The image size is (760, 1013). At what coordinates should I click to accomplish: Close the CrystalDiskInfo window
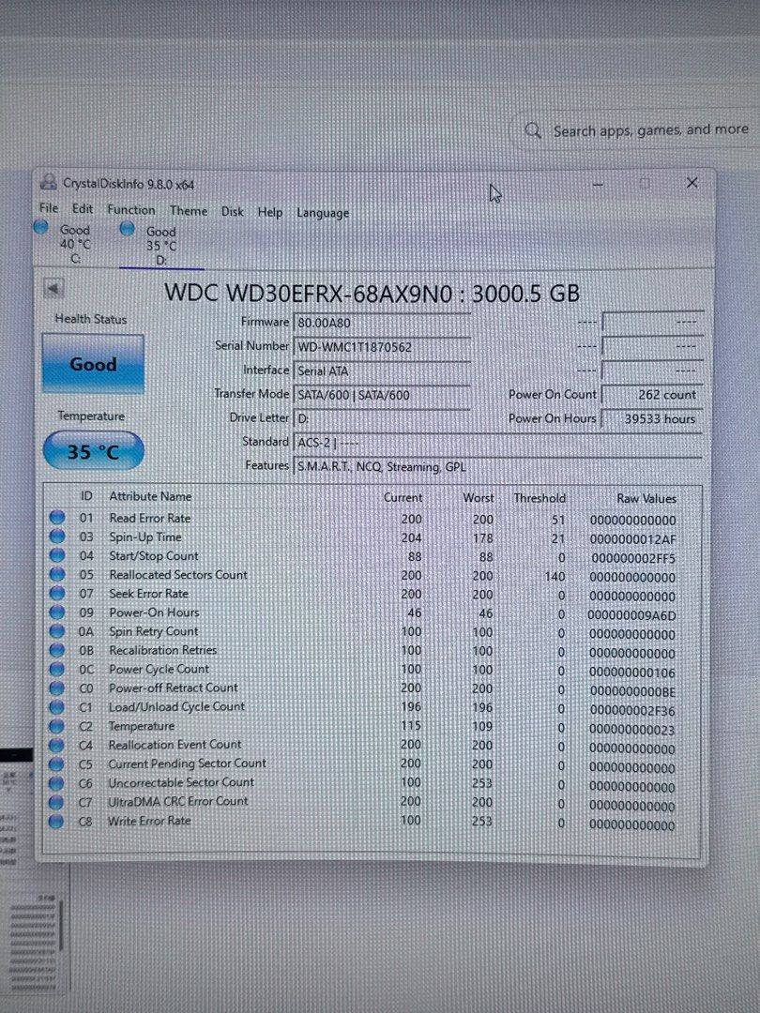pyautogui.click(x=692, y=183)
